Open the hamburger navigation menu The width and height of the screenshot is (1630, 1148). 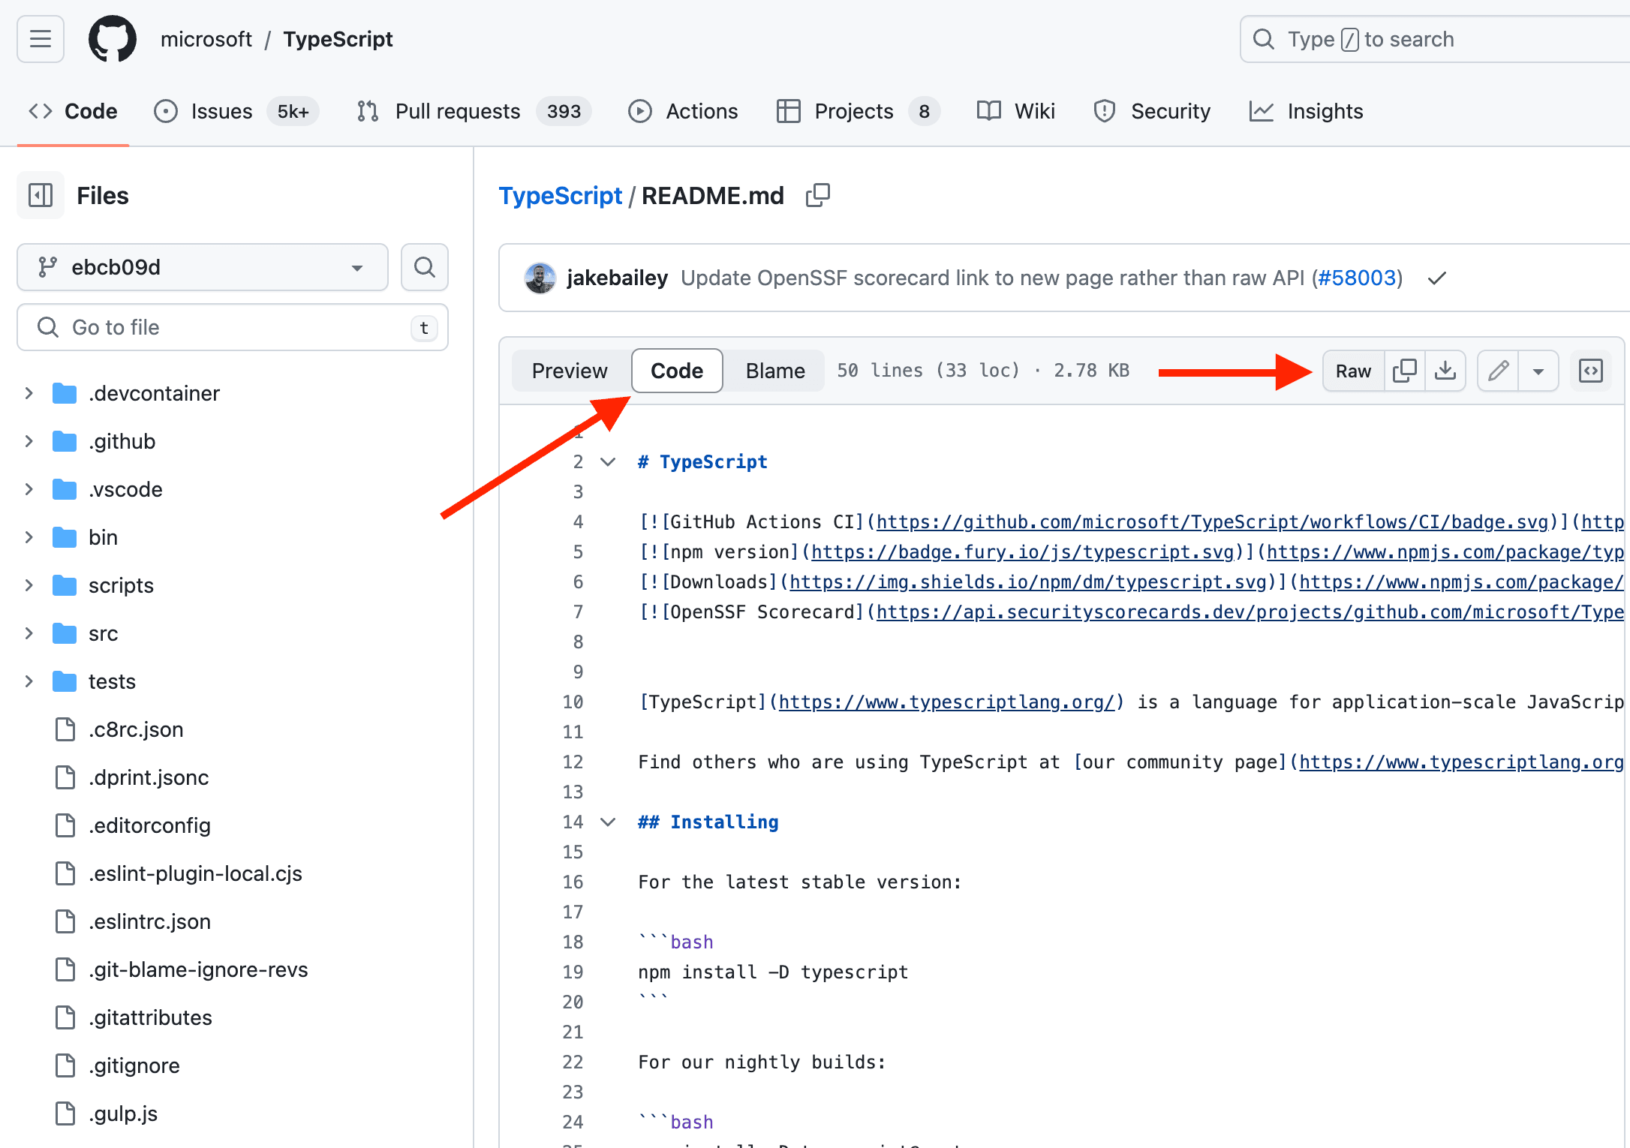[x=41, y=39]
